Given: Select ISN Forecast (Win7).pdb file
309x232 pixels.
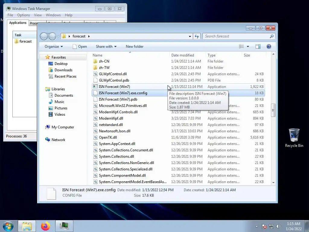Looking at the screenshot, I should tap(178, 99).
